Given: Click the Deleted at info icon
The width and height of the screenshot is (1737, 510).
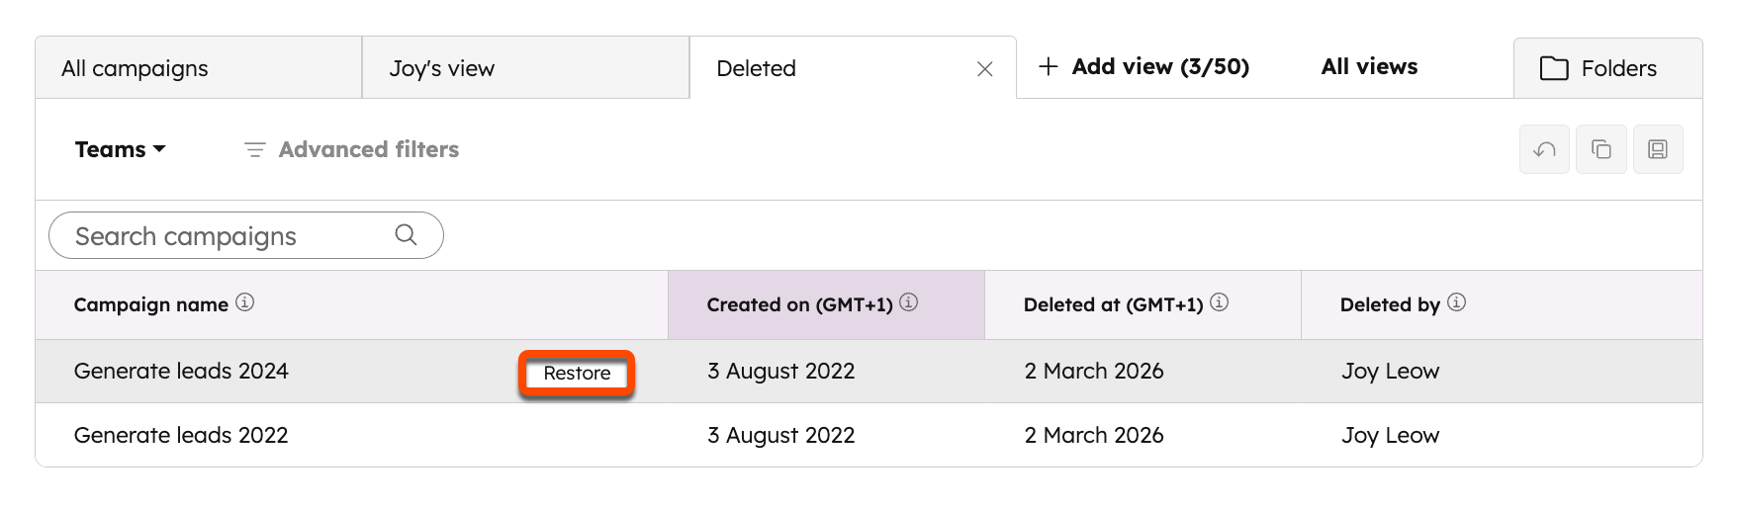Looking at the screenshot, I should pos(1220,302).
